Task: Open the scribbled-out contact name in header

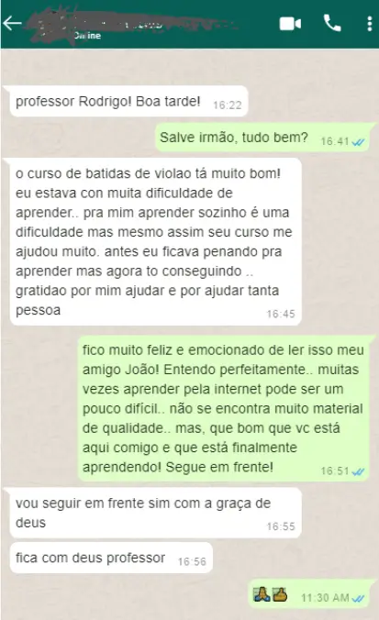Action: (132, 22)
